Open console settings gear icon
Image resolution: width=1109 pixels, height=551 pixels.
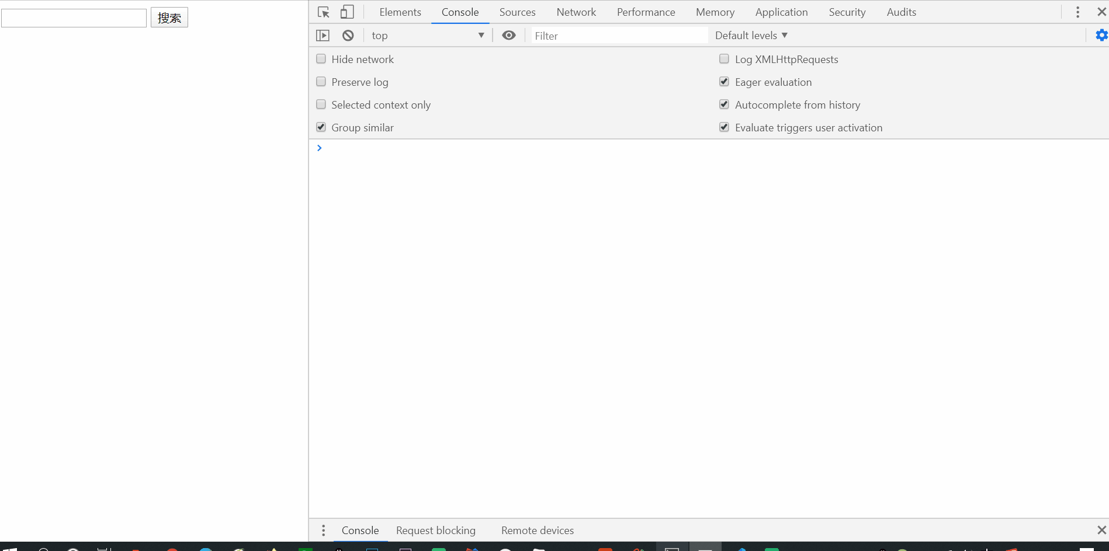point(1101,36)
